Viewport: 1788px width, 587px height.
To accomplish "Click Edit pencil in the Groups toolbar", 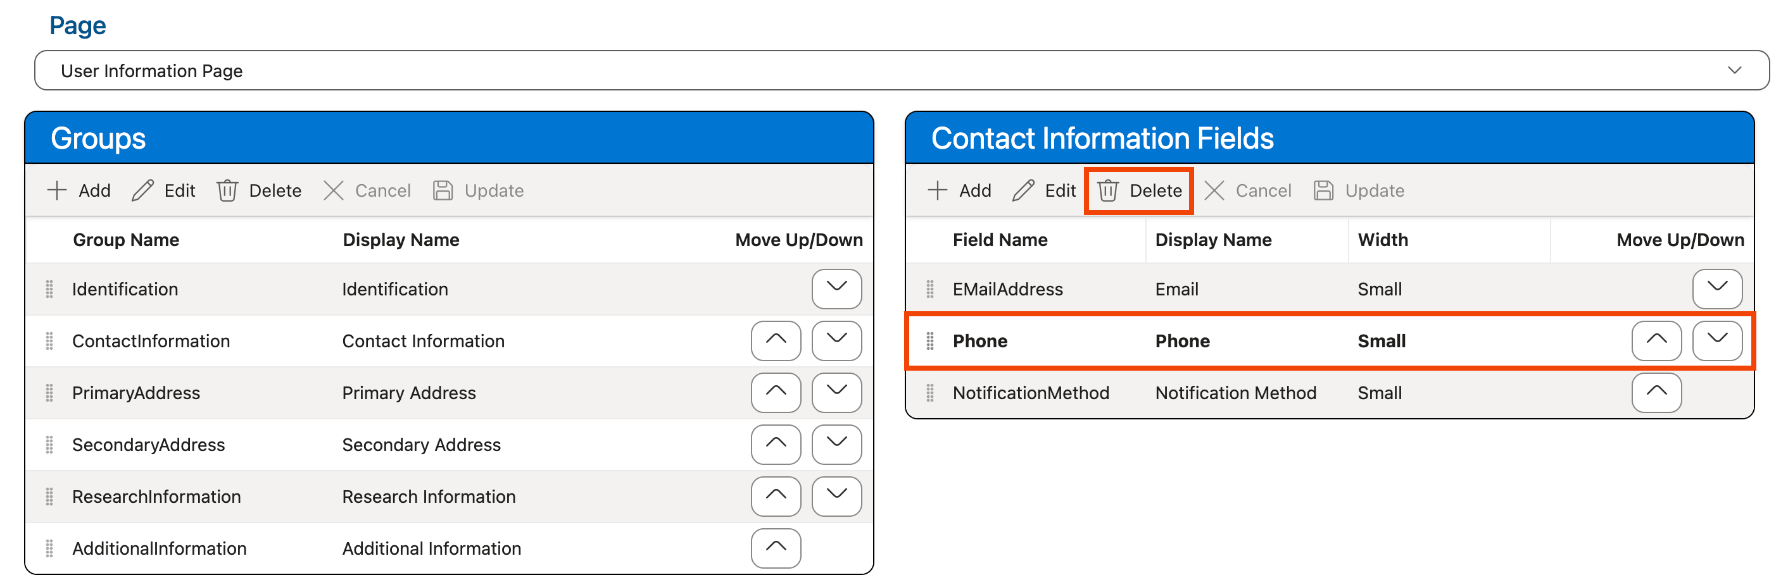I will click(x=164, y=190).
